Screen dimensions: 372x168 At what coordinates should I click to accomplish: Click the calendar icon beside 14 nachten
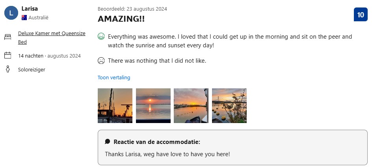tap(7, 56)
